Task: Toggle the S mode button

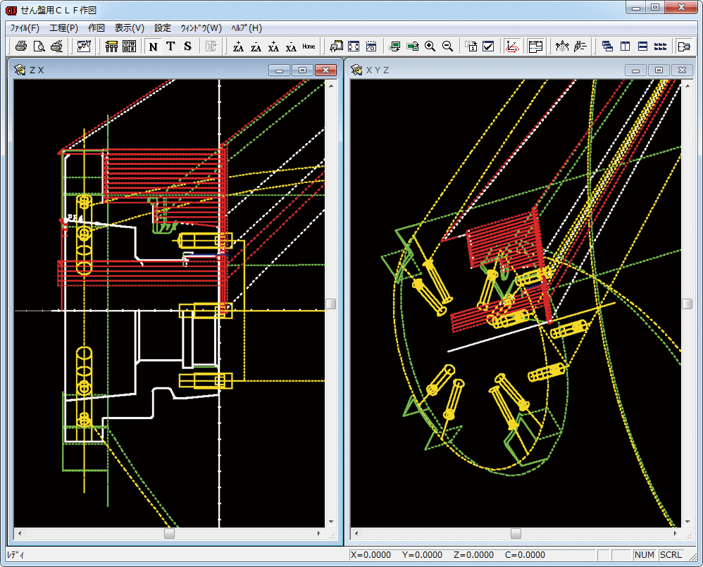Action: (188, 46)
